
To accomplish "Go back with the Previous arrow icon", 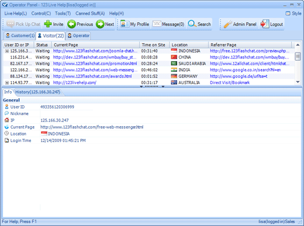I will (71, 24).
